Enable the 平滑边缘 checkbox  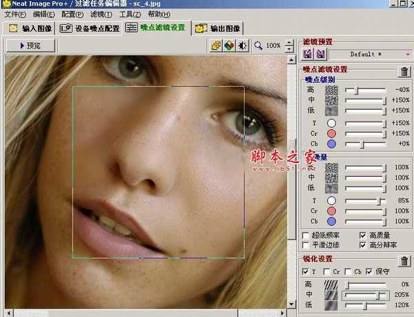307,244
